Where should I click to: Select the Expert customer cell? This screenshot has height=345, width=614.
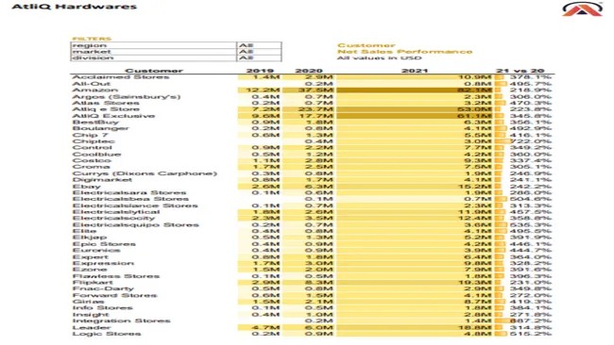(90, 256)
